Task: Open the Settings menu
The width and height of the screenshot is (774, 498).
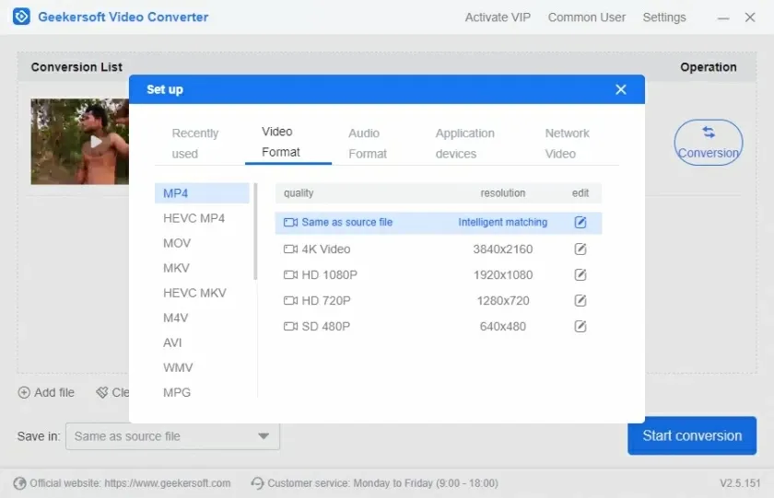Action: [663, 17]
